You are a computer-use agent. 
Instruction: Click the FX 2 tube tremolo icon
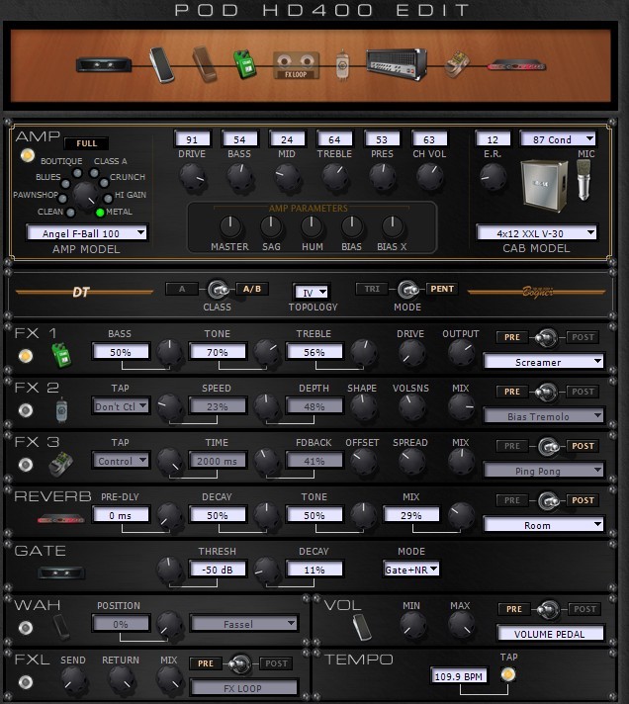(62, 410)
